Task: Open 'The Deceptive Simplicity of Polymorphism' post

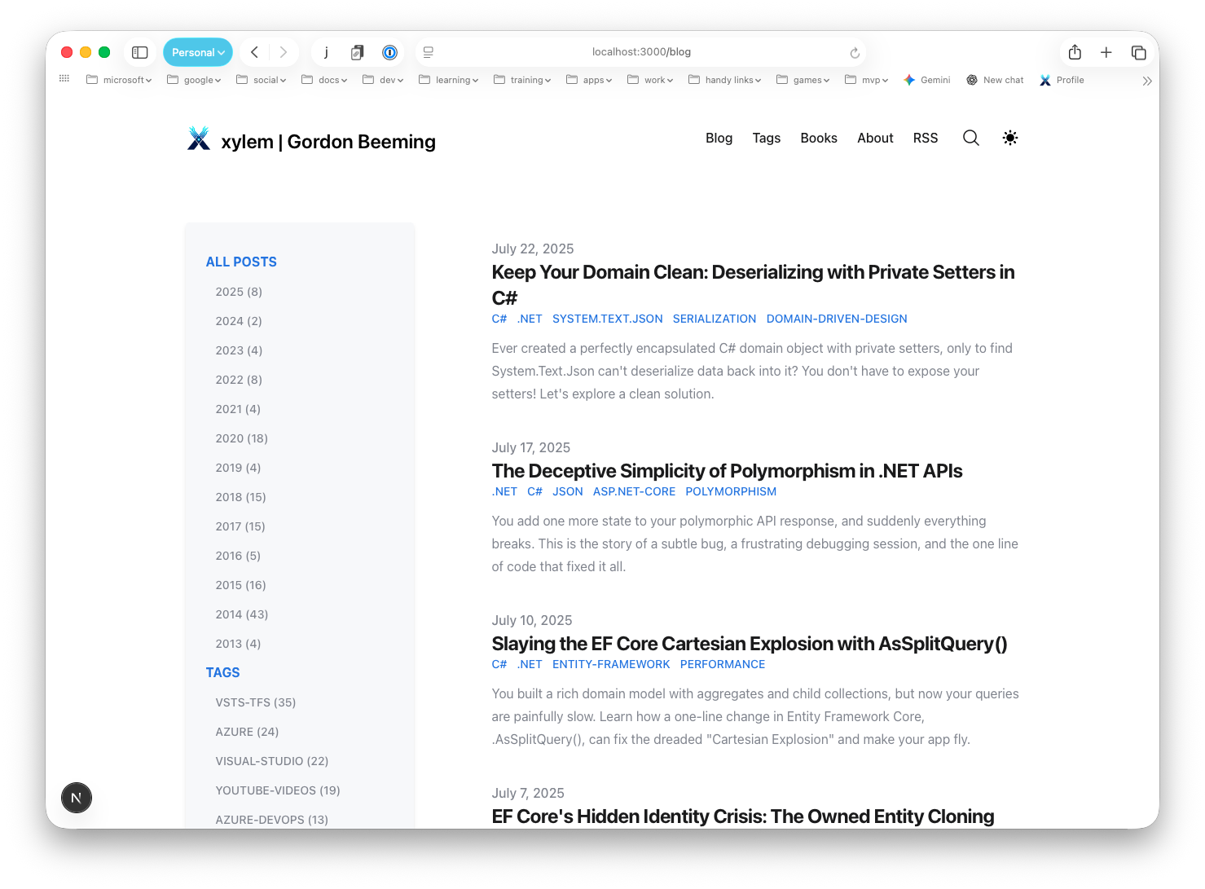Action: pos(727,471)
